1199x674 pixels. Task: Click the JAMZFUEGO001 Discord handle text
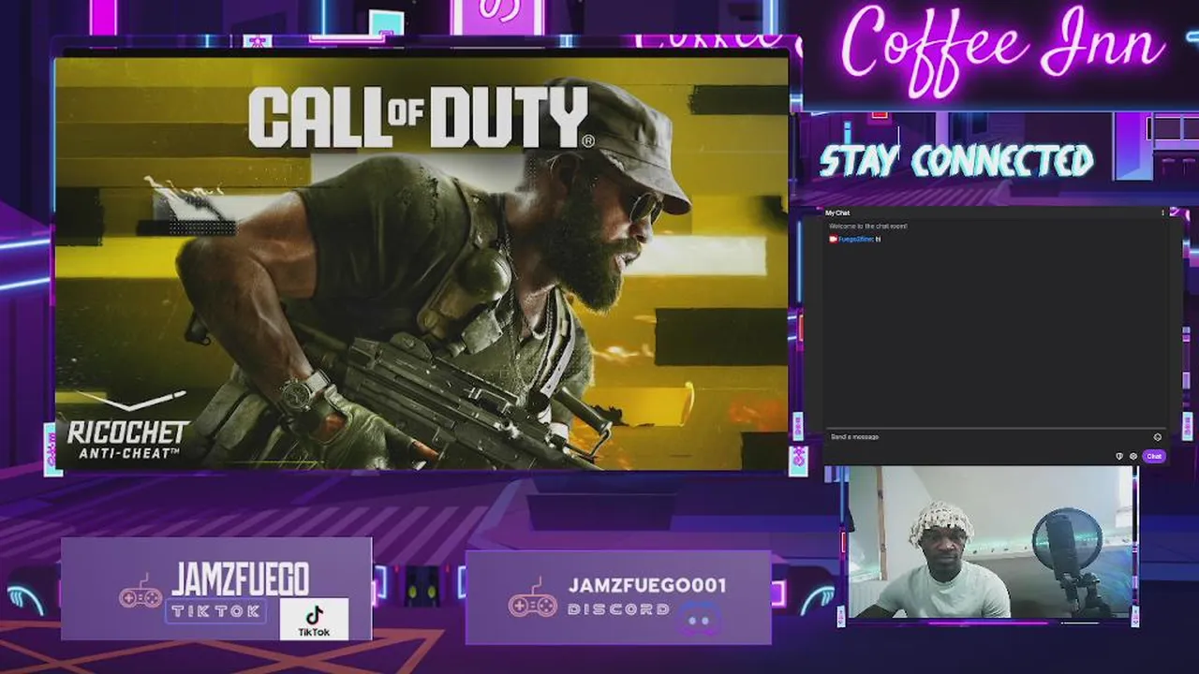click(647, 586)
